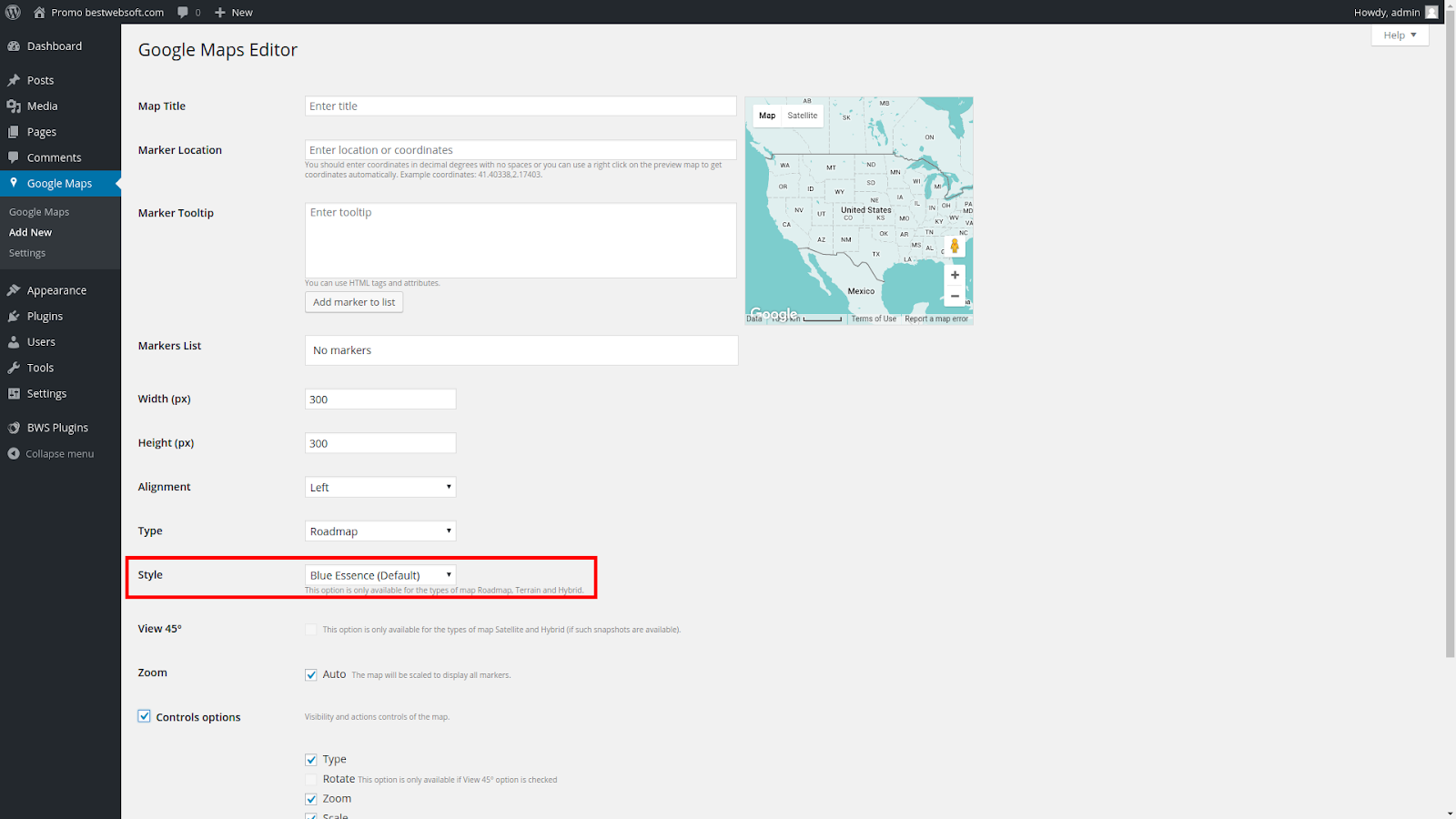The image size is (1456, 819).
Task: Click the WordPress logo in the admin bar
Action: (x=13, y=12)
